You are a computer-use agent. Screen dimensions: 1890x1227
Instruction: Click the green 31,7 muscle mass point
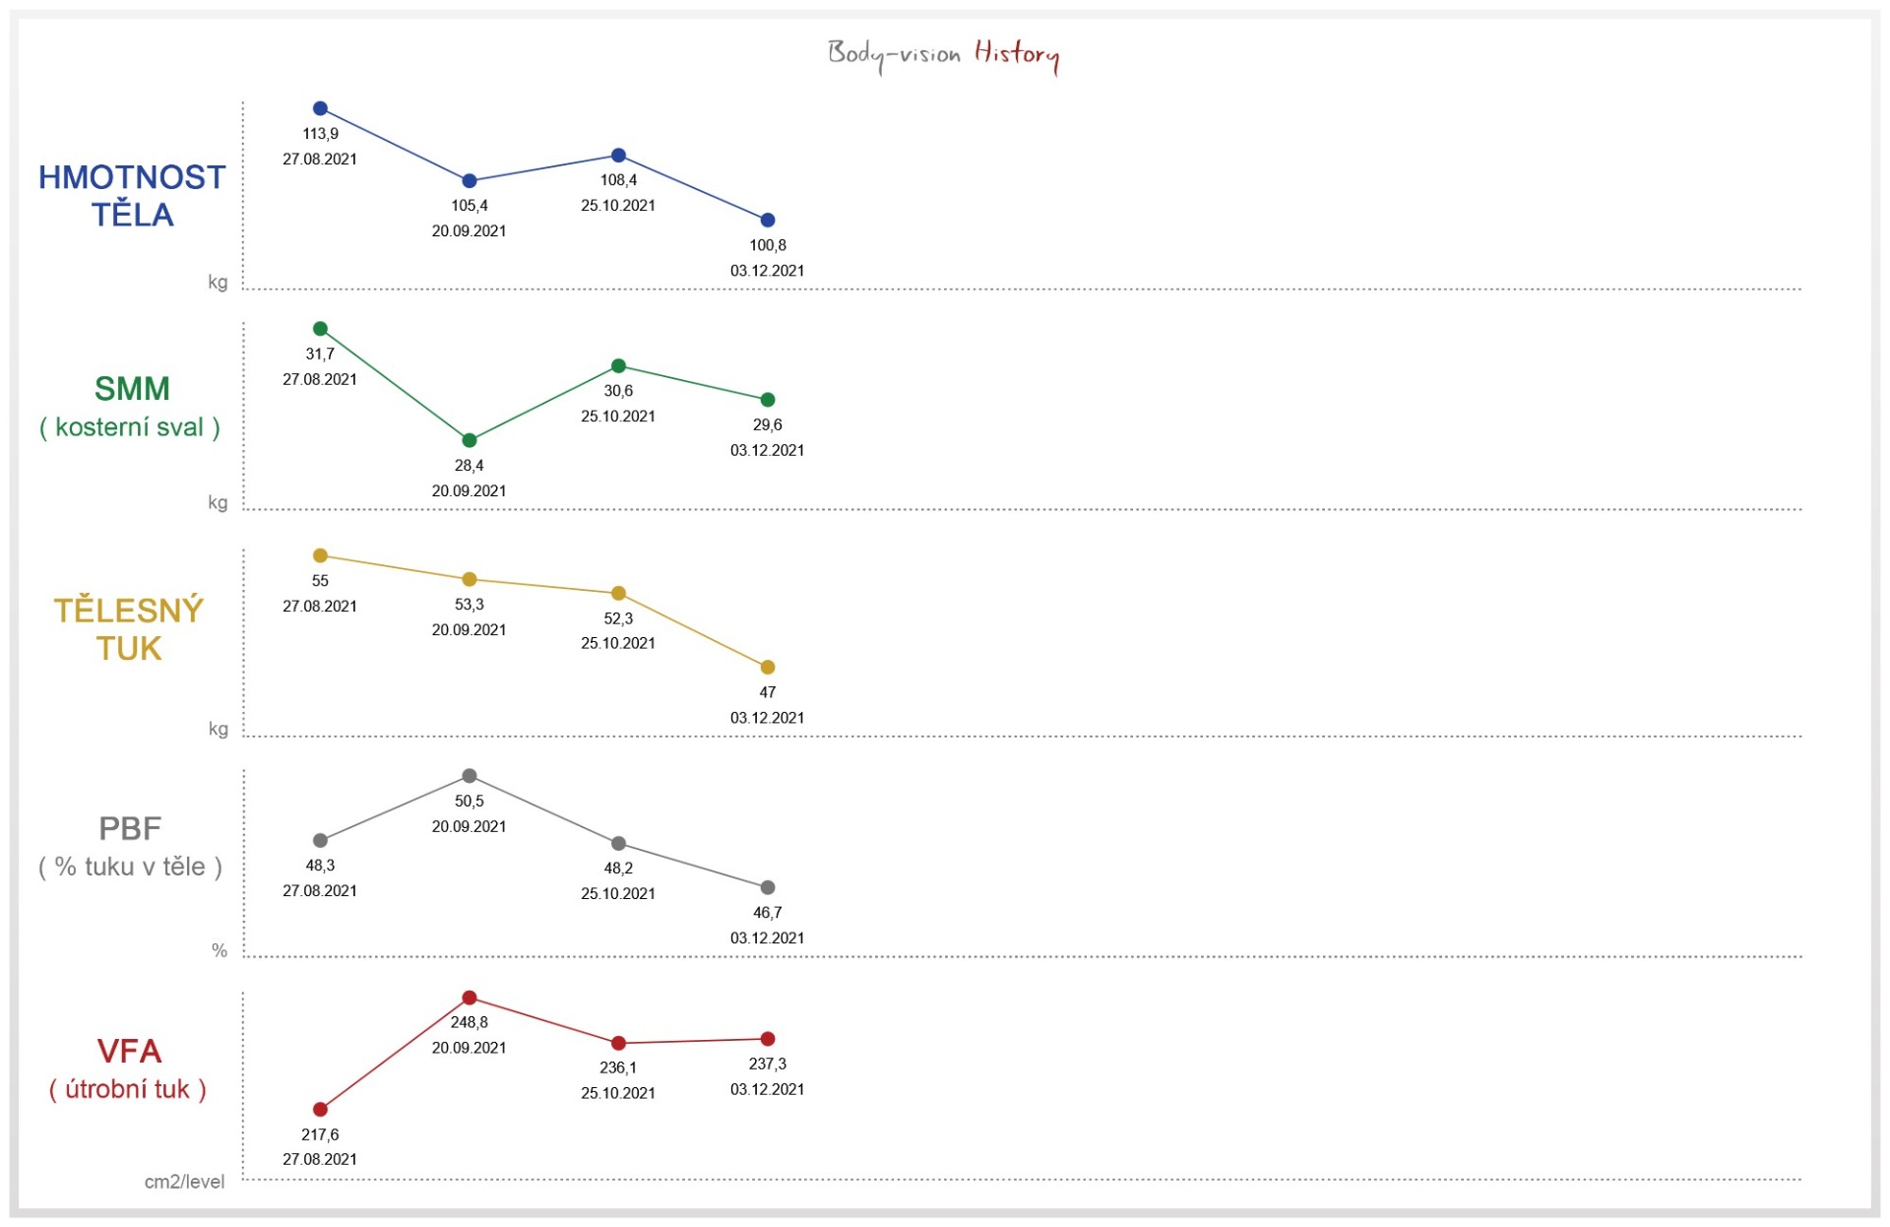click(x=320, y=329)
